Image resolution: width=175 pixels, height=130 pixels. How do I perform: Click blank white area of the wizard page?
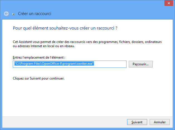(x=87, y=98)
